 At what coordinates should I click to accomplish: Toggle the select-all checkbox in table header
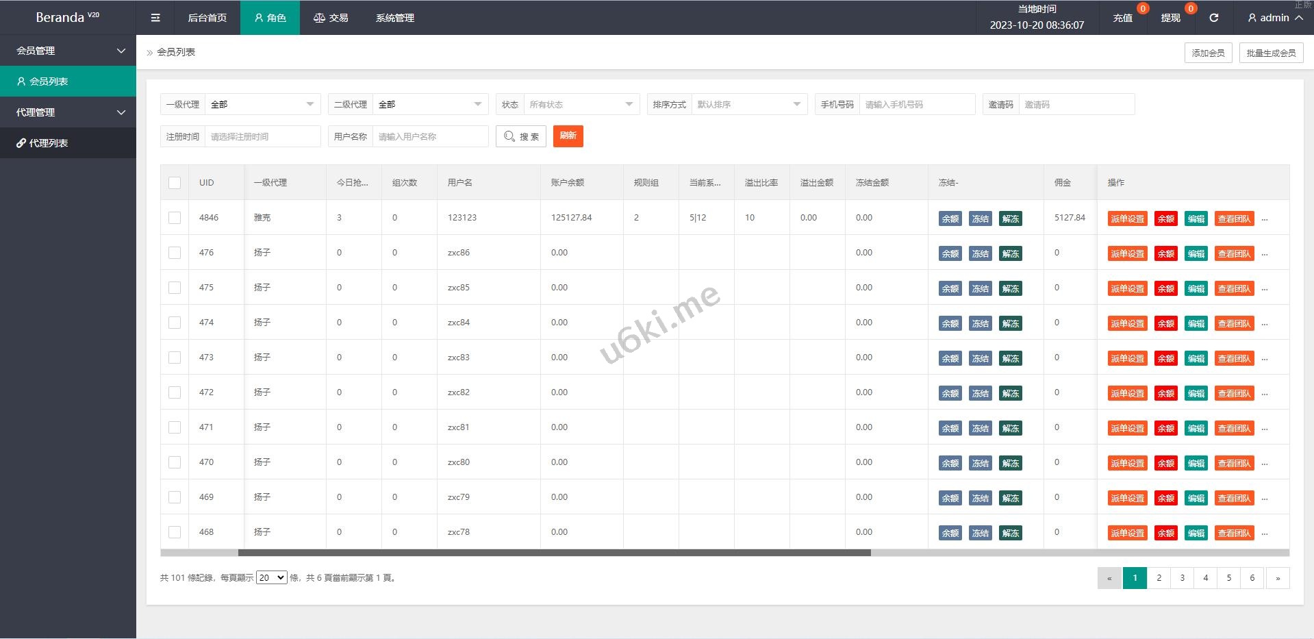(175, 183)
